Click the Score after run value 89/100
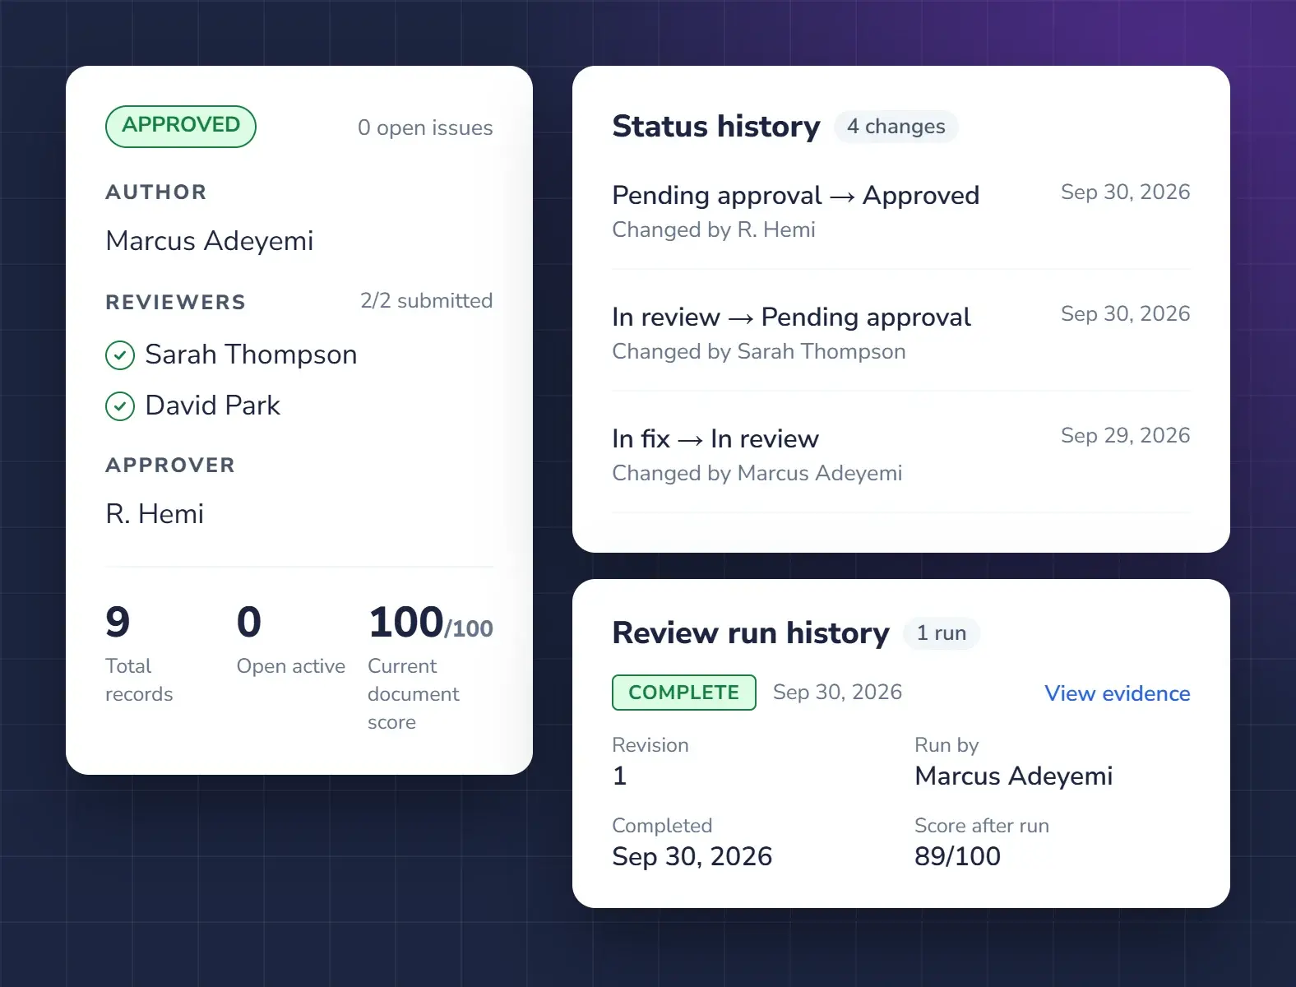The height and width of the screenshot is (987, 1296). coord(957,856)
